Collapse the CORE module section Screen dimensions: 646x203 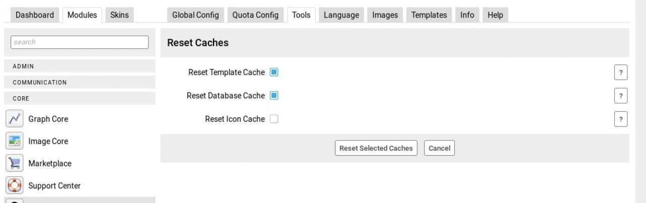point(80,99)
